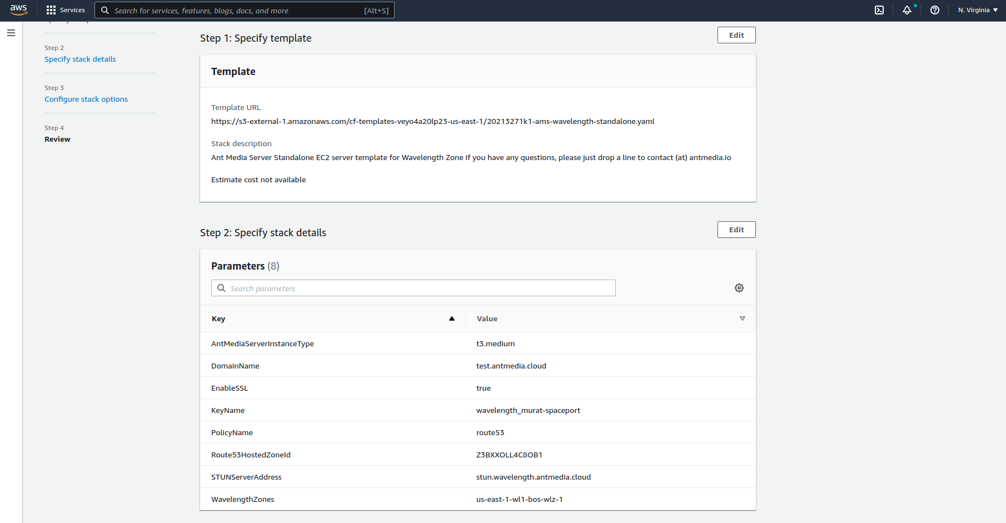1006x523 pixels.
Task: Go to Configure stack options step
Action: (x=86, y=99)
